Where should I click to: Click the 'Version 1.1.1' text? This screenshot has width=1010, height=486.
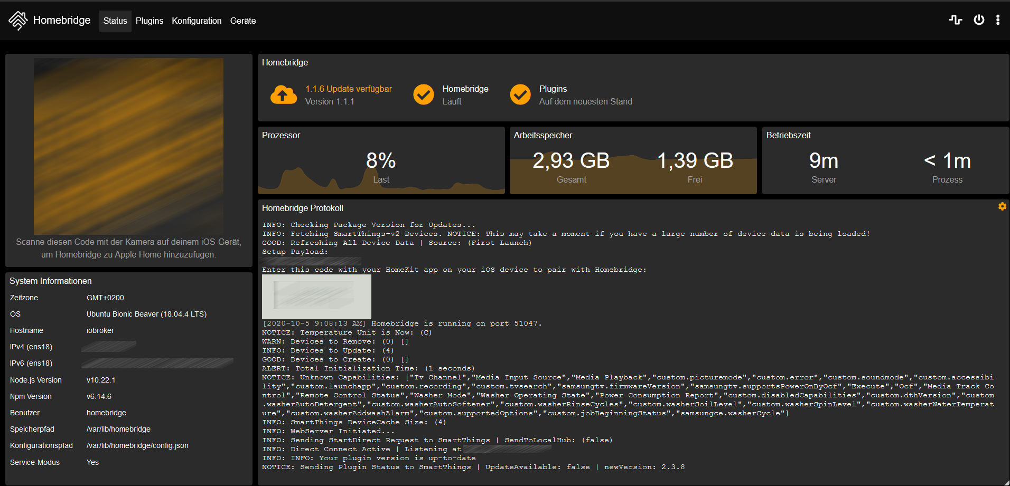tap(330, 101)
